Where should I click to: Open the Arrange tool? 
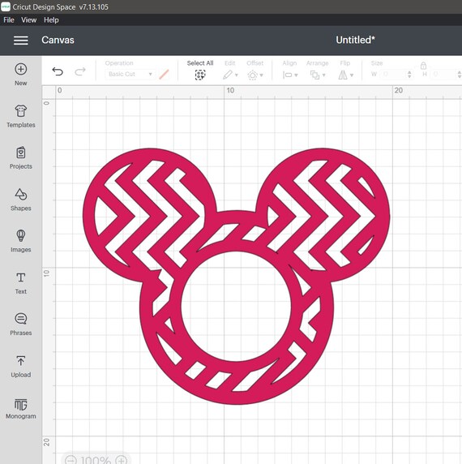314,75
